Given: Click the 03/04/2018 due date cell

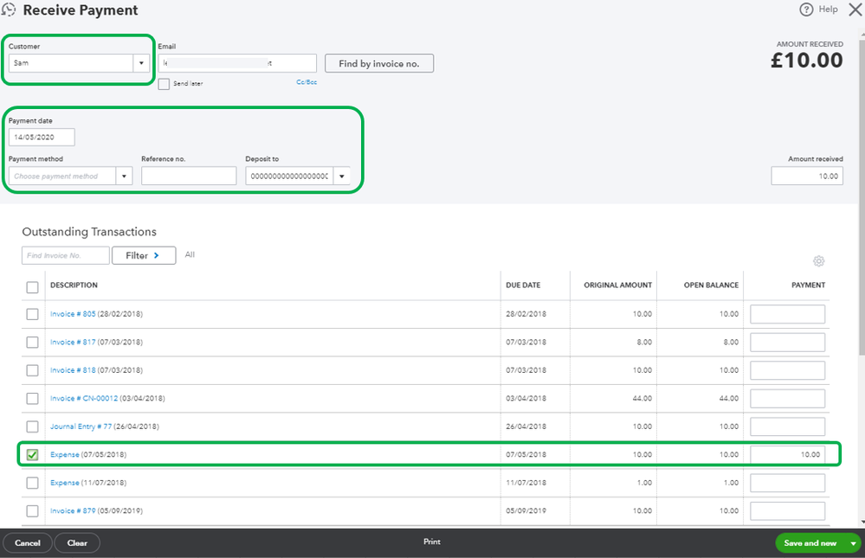Looking at the screenshot, I should [x=526, y=398].
